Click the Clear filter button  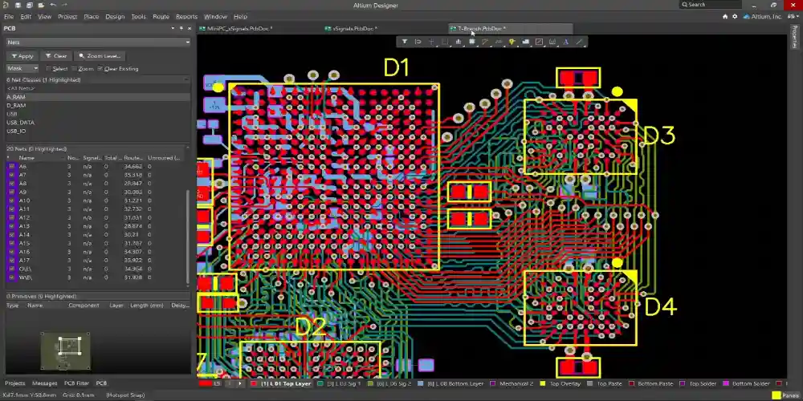(x=56, y=56)
